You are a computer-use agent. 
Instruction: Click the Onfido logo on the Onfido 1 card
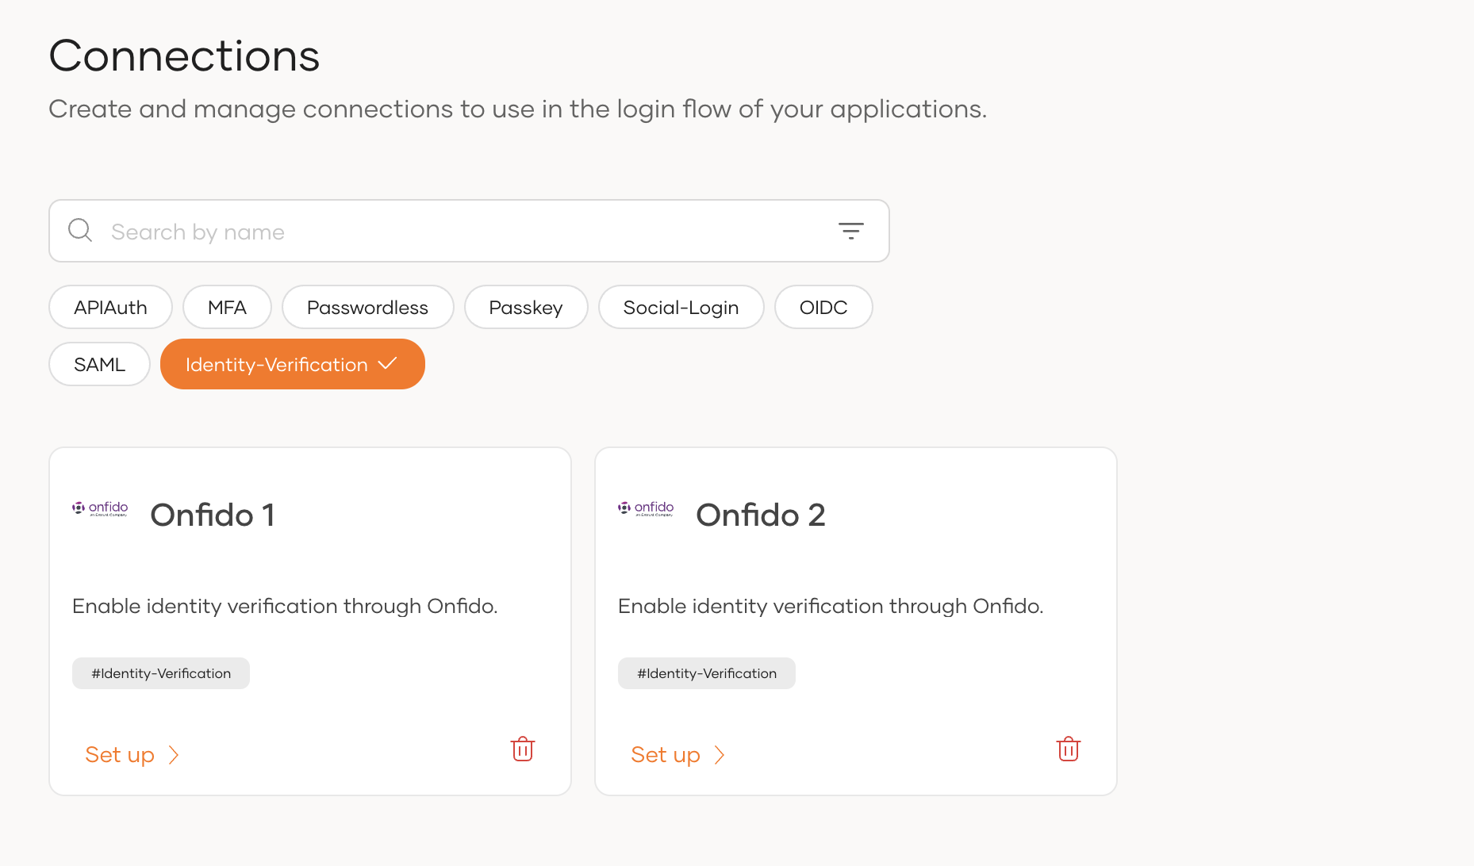[99, 508]
